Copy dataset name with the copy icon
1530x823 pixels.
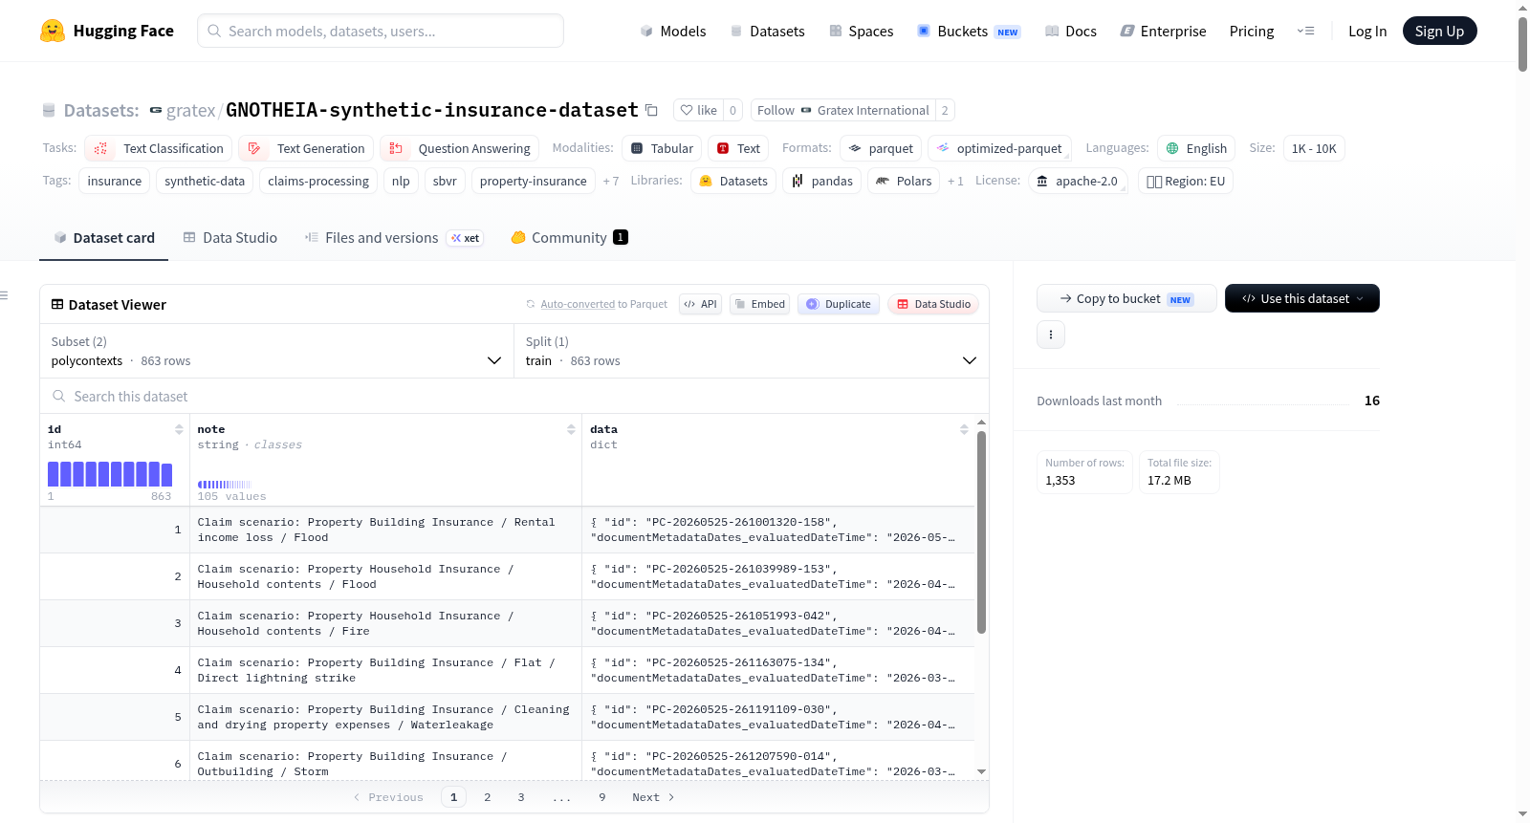(x=651, y=110)
